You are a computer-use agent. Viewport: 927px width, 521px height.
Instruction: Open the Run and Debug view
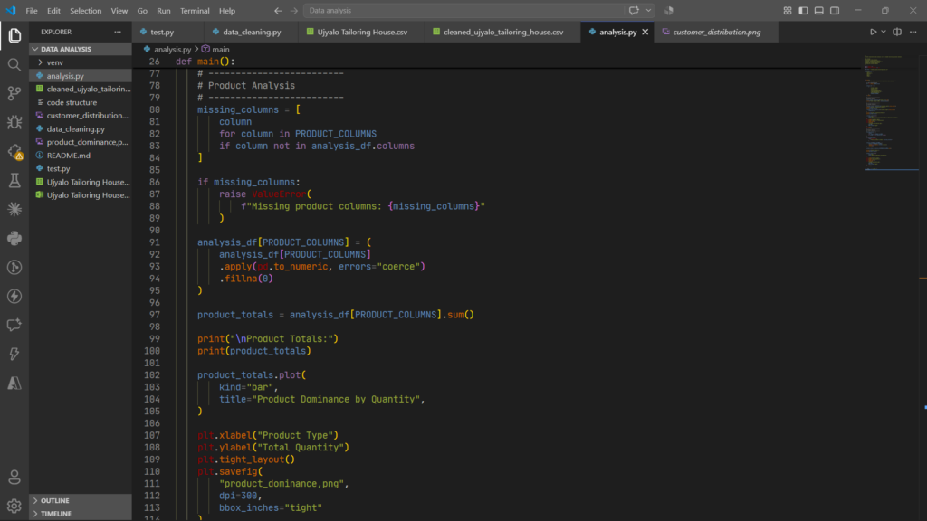coord(14,122)
